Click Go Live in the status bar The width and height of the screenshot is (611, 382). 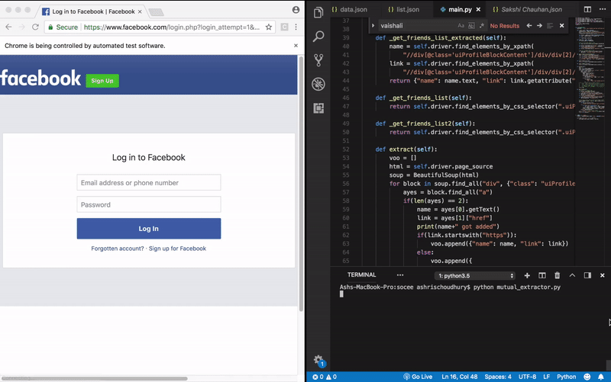(417, 377)
